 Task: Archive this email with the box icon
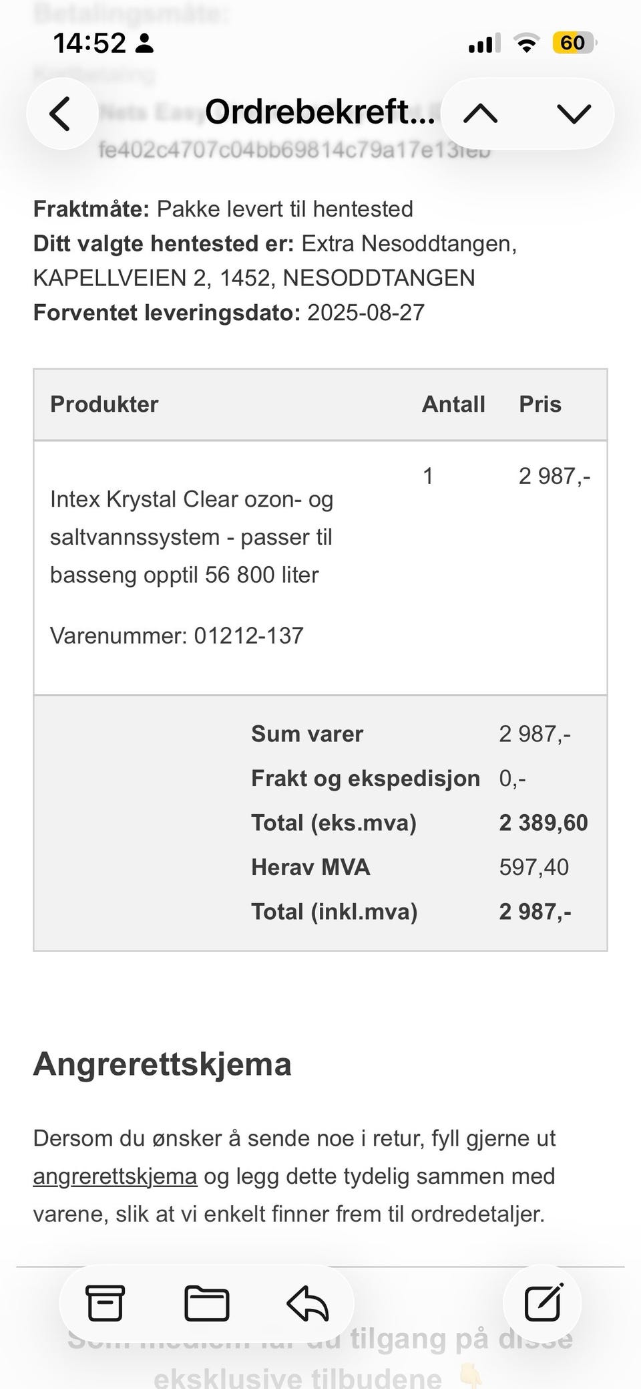coord(105,1303)
